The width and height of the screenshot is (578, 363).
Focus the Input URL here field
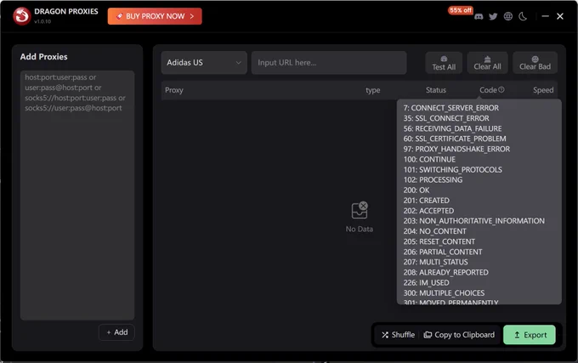pyautogui.click(x=329, y=63)
